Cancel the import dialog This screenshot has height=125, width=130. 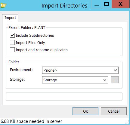pos(114,111)
